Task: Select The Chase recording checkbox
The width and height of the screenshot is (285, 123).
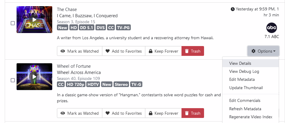Action: (13, 23)
